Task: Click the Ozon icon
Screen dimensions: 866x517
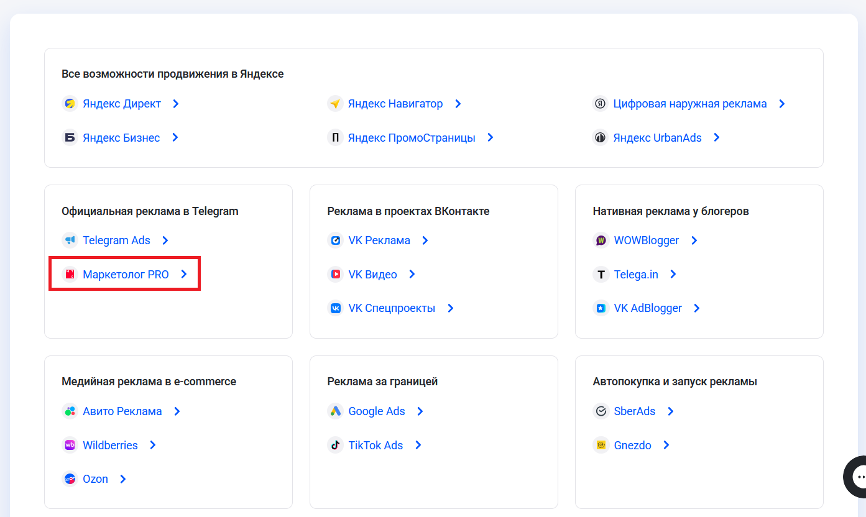Action: click(70, 478)
